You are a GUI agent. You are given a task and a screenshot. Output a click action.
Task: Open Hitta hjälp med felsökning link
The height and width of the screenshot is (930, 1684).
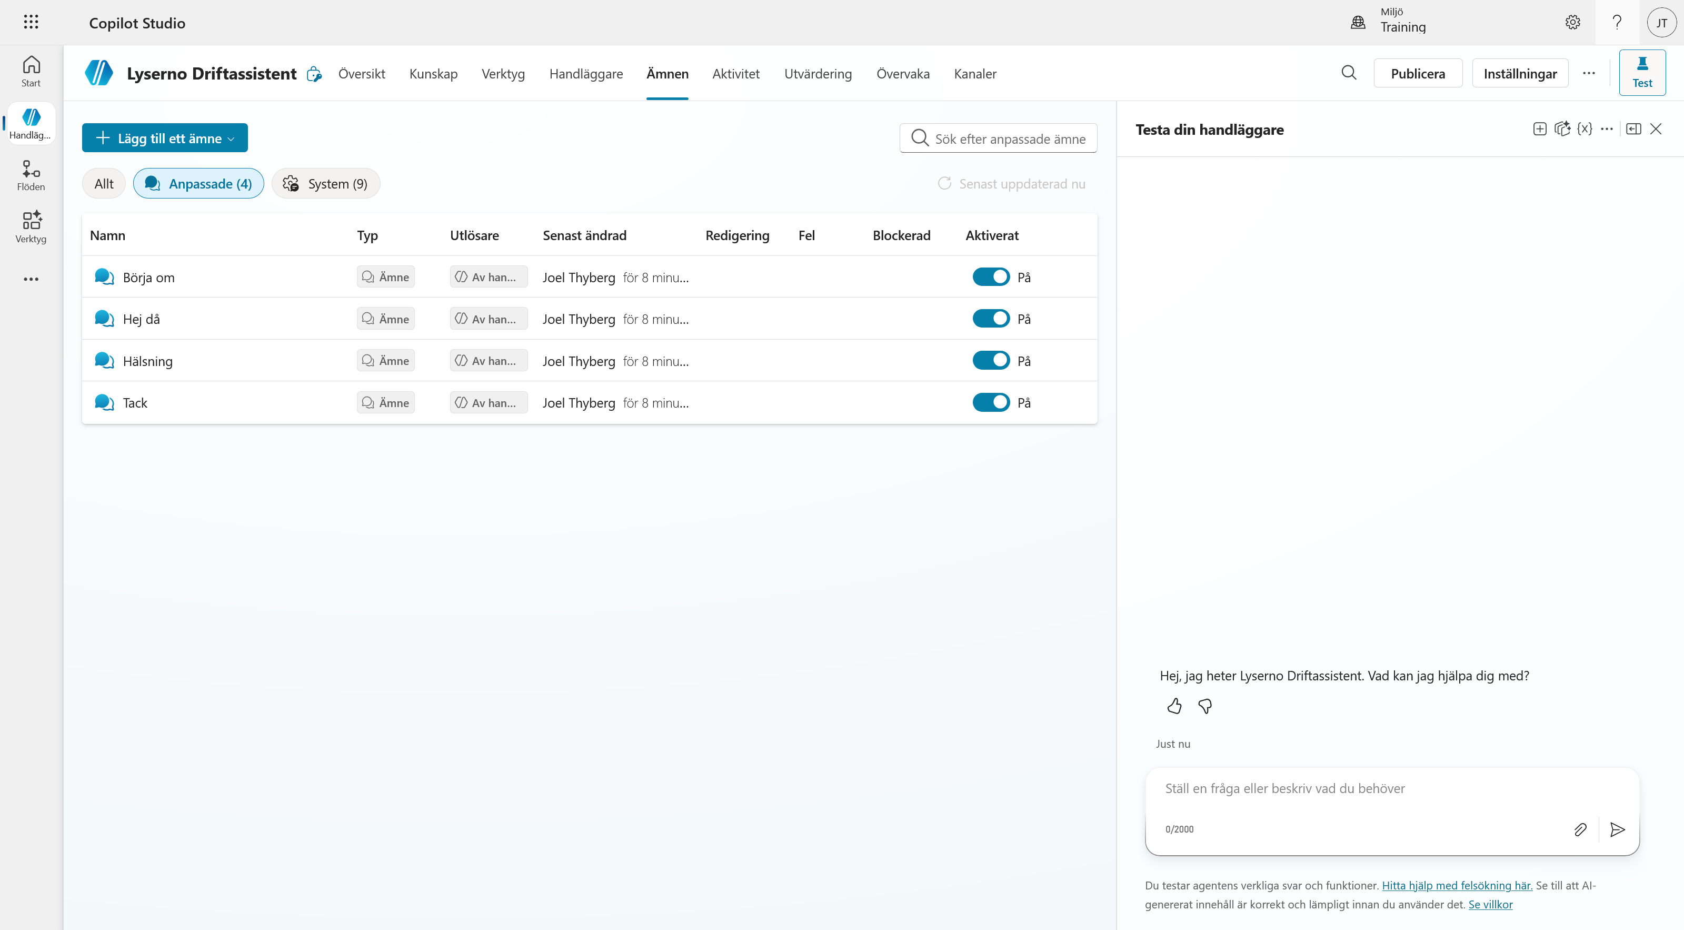[x=1457, y=886]
